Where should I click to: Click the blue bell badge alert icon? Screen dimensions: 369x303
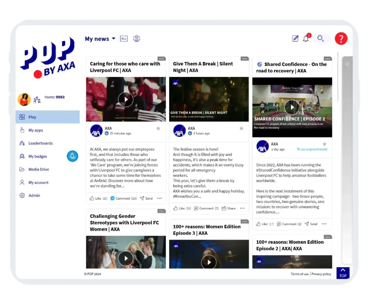click(73, 156)
